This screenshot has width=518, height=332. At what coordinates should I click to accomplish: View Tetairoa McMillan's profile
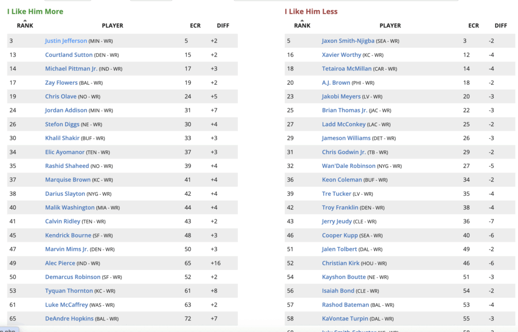[x=347, y=69]
